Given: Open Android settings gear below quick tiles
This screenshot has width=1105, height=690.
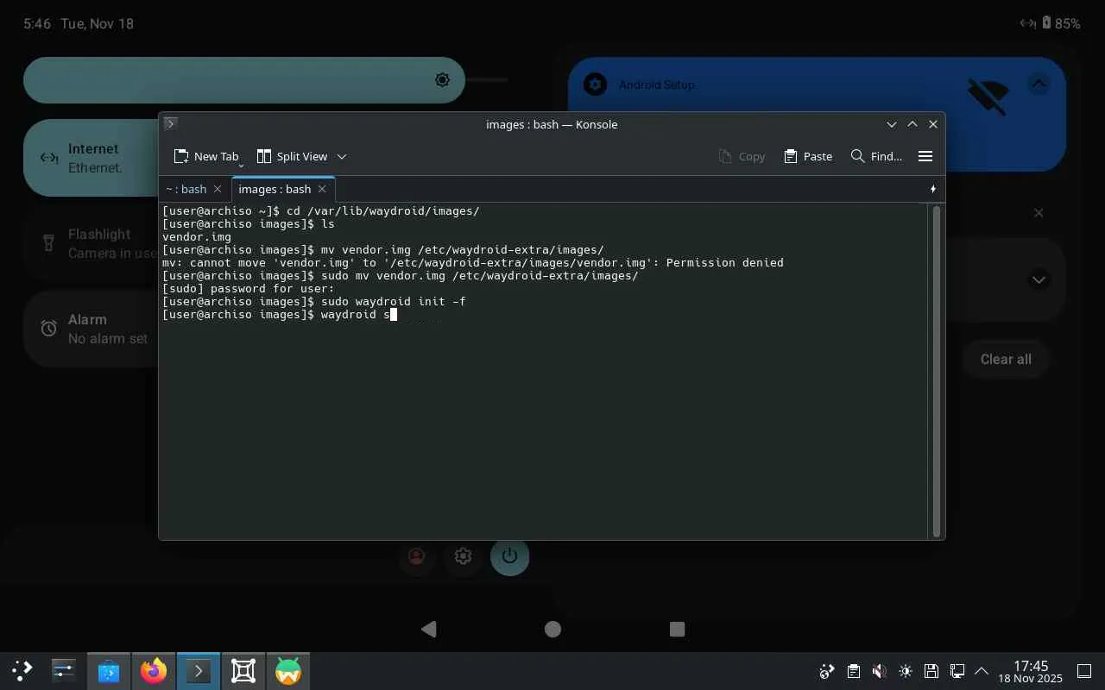Looking at the screenshot, I should click(464, 556).
